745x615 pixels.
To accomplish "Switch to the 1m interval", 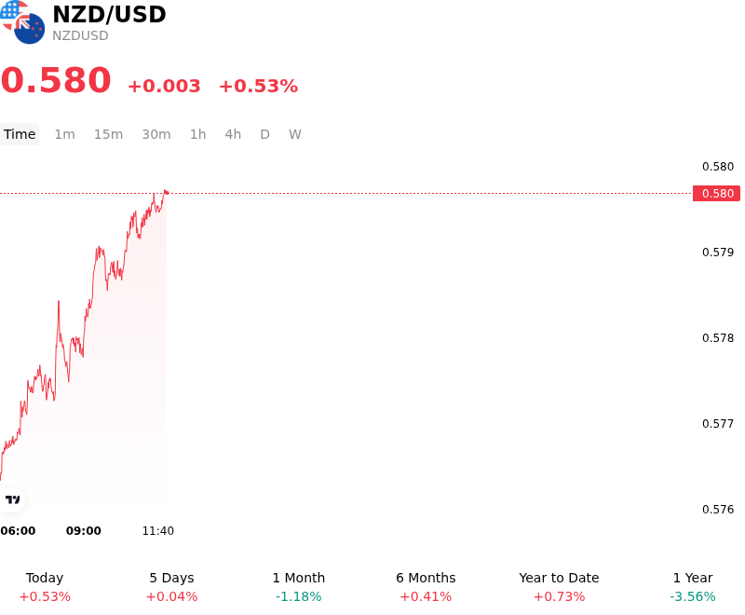I will point(64,134).
